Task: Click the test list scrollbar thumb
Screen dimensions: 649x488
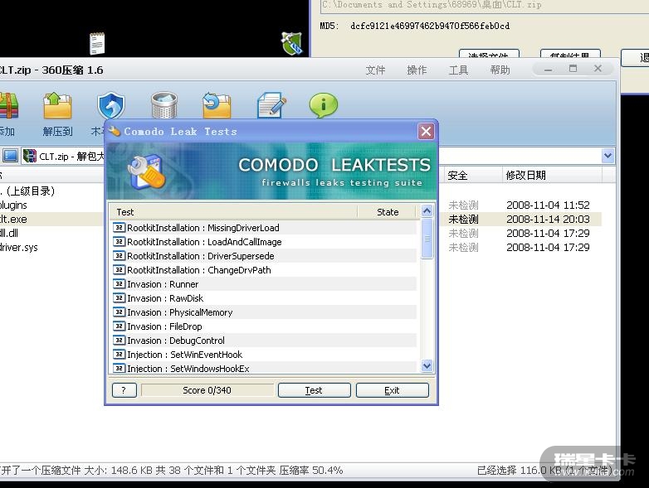Action: [x=427, y=239]
